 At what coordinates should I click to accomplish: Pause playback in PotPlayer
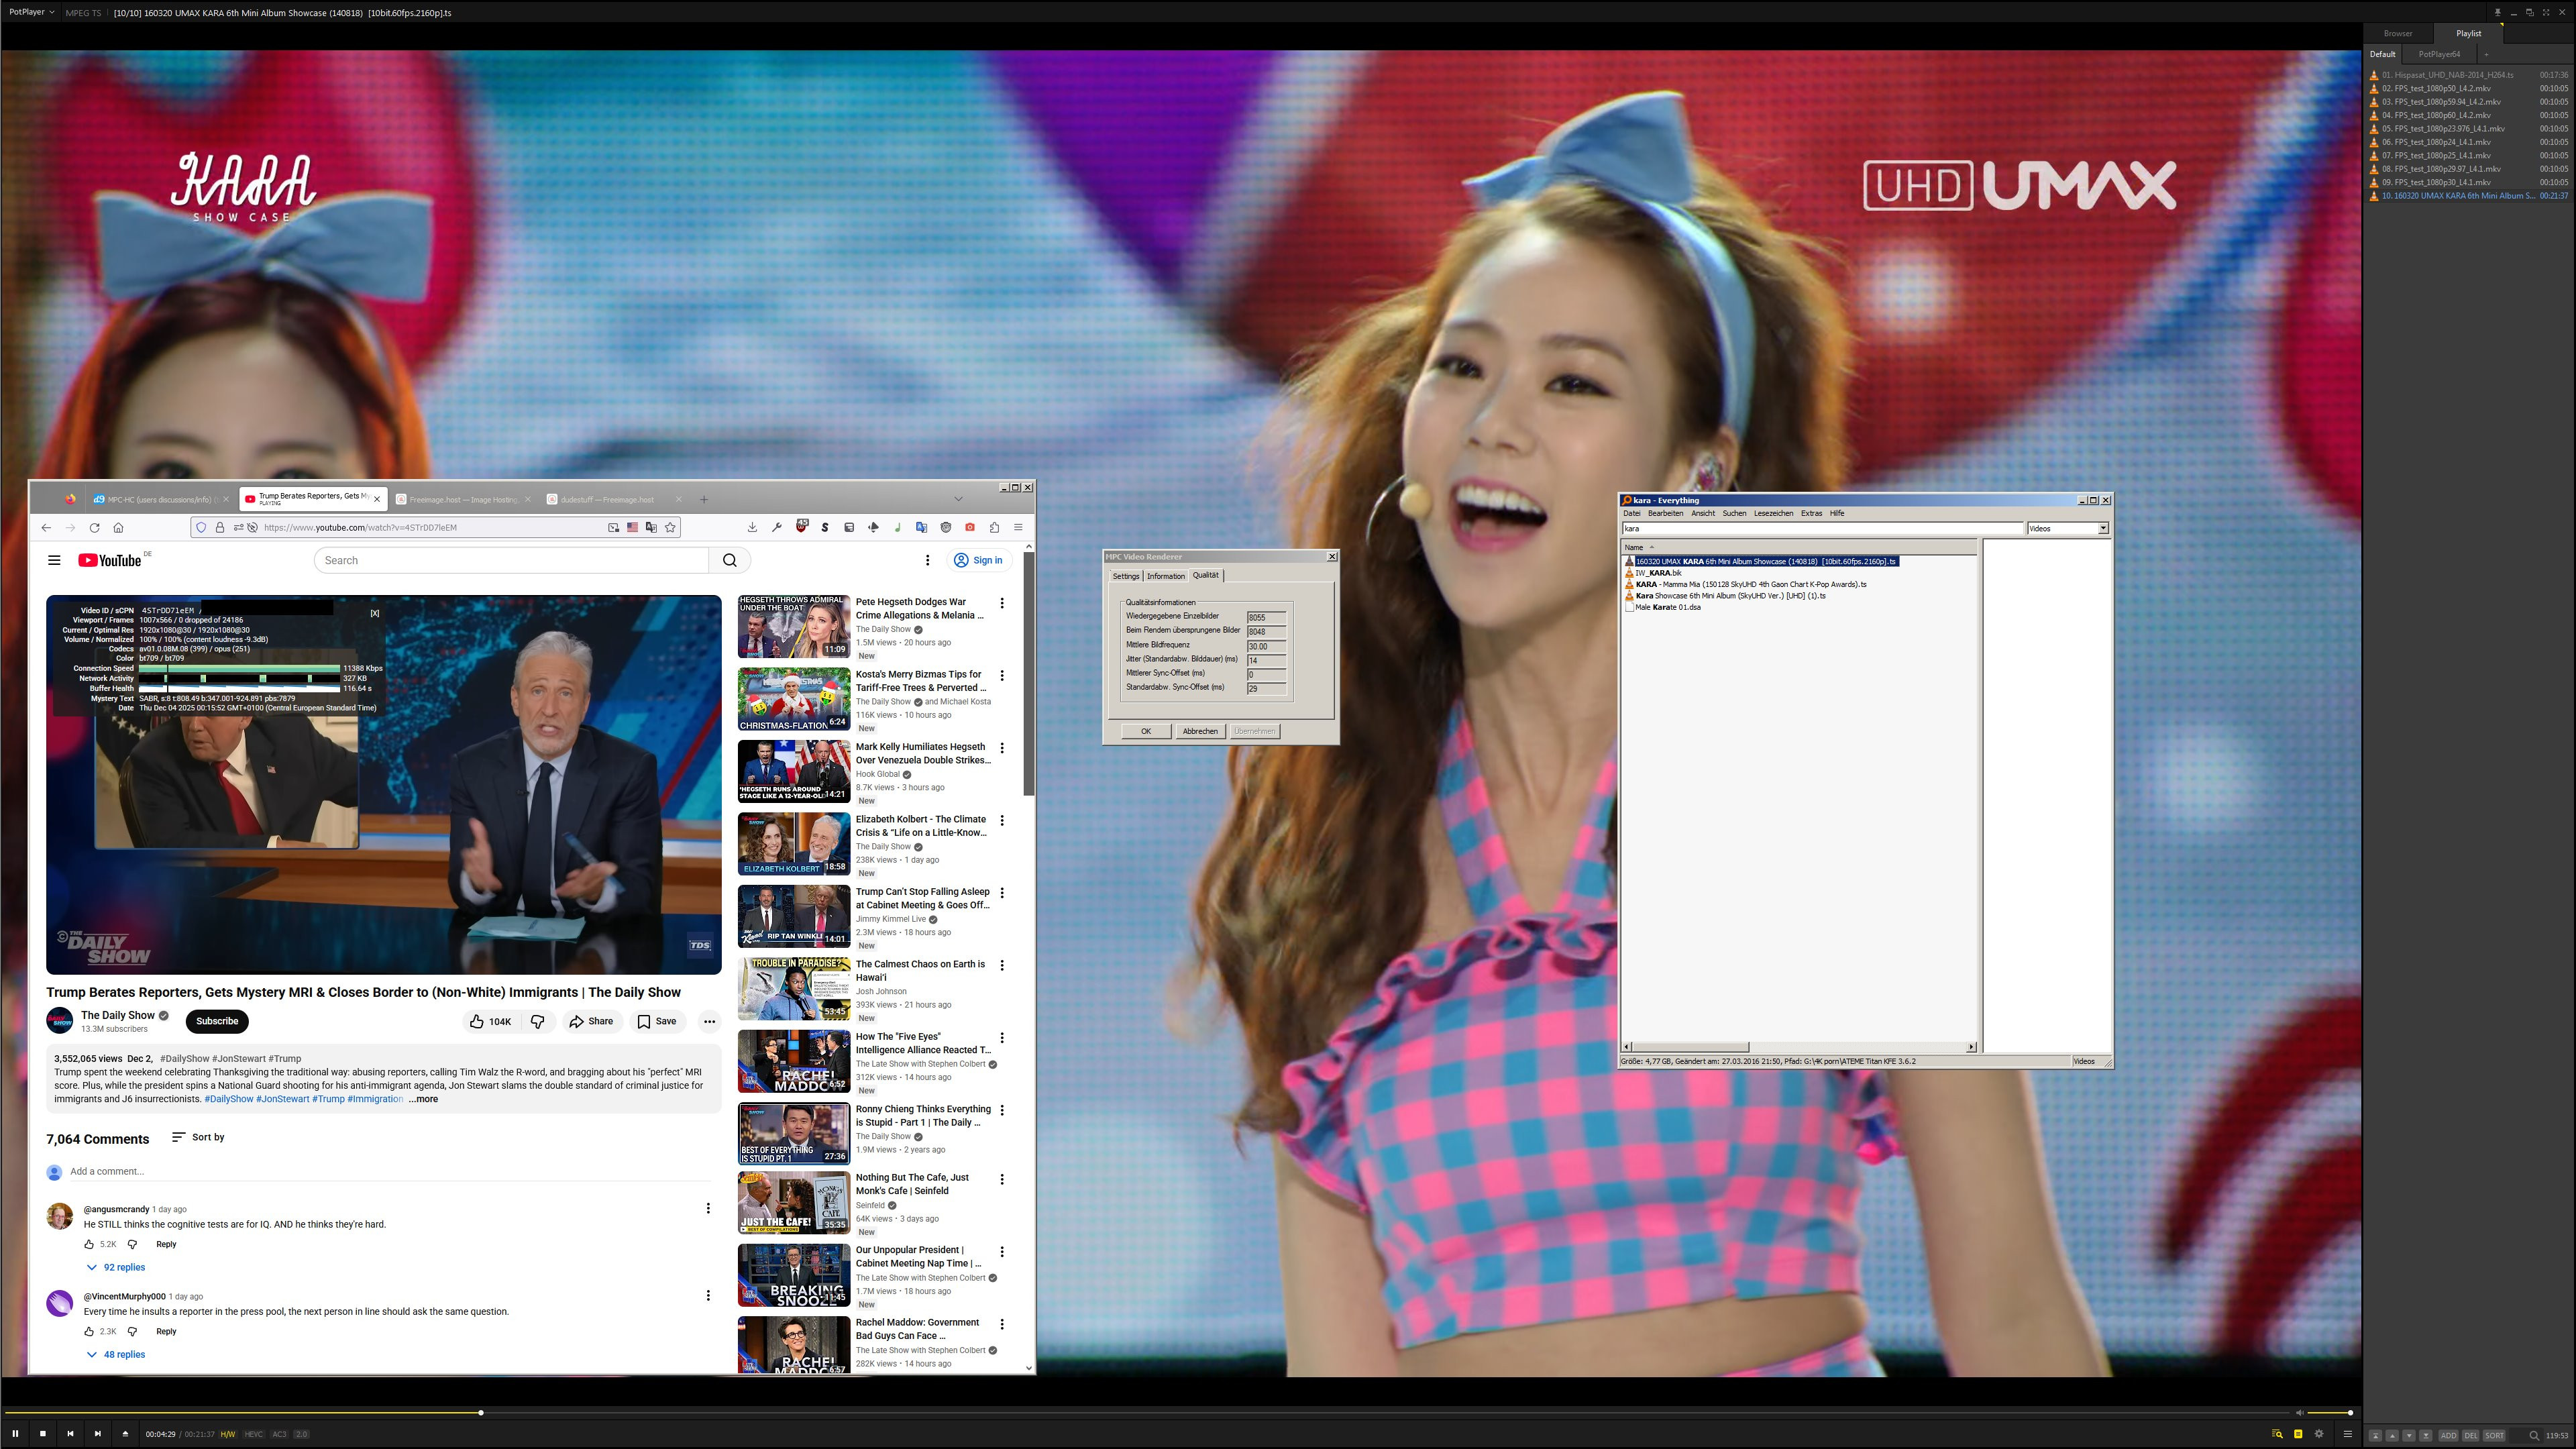point(15,1433)
